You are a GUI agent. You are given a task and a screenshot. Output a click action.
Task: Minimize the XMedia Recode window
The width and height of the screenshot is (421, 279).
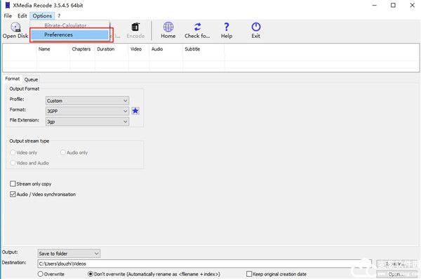[x=375, y=5]
